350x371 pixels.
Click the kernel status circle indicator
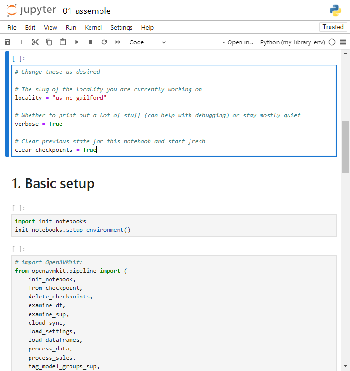click(x=332, y=42)
